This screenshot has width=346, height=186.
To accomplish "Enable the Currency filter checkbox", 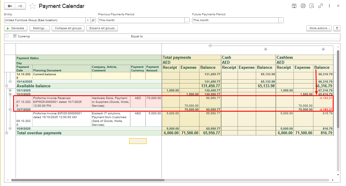I will (x=7, y=36).
